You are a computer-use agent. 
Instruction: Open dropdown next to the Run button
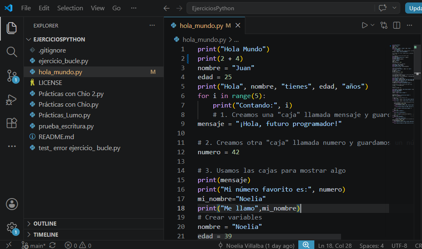coord(372,25)
